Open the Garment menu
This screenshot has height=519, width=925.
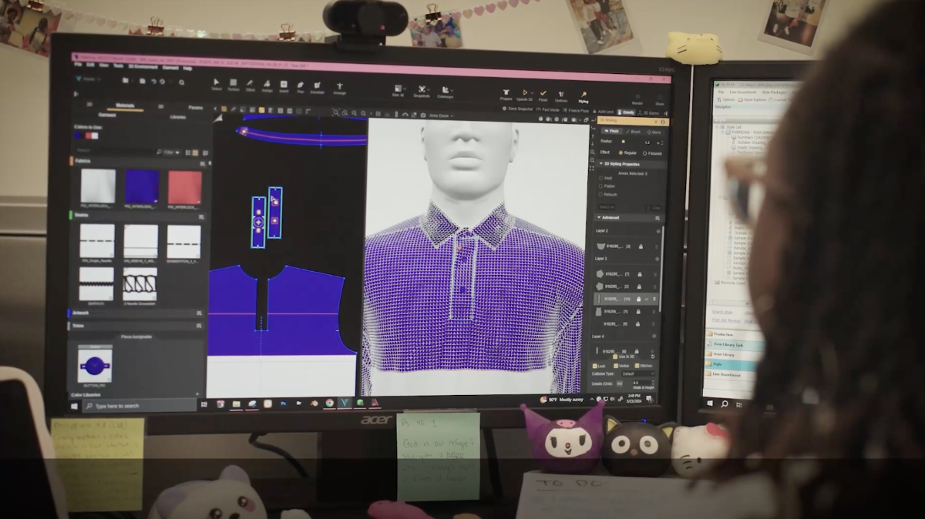tap(170, 67)
